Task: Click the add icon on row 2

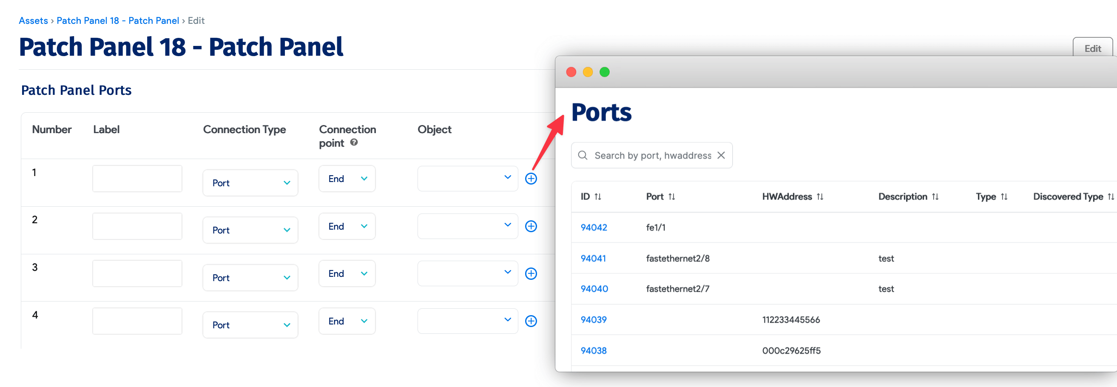Action: pos(531,226)
